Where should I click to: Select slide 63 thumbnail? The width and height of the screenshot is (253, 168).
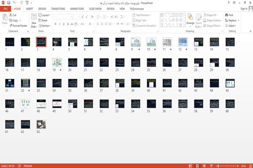(x=41, y=124)
